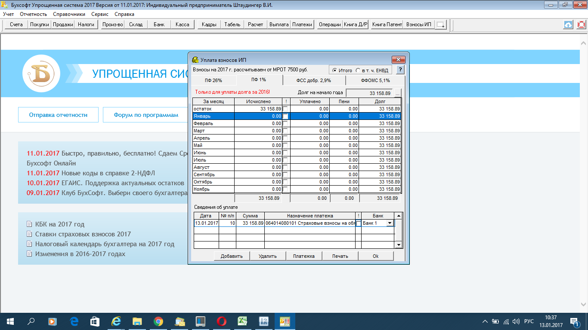Select the в т.ч. ЕНВД radio option
This screenshot has width=588, height=330.
[x=358, y=70]
